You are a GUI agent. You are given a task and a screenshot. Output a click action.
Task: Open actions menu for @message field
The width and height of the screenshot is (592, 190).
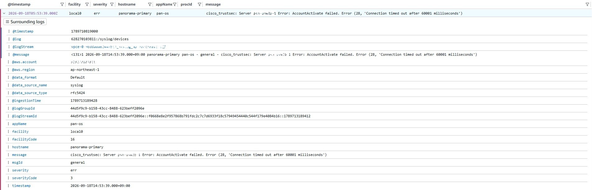(9, 54)
